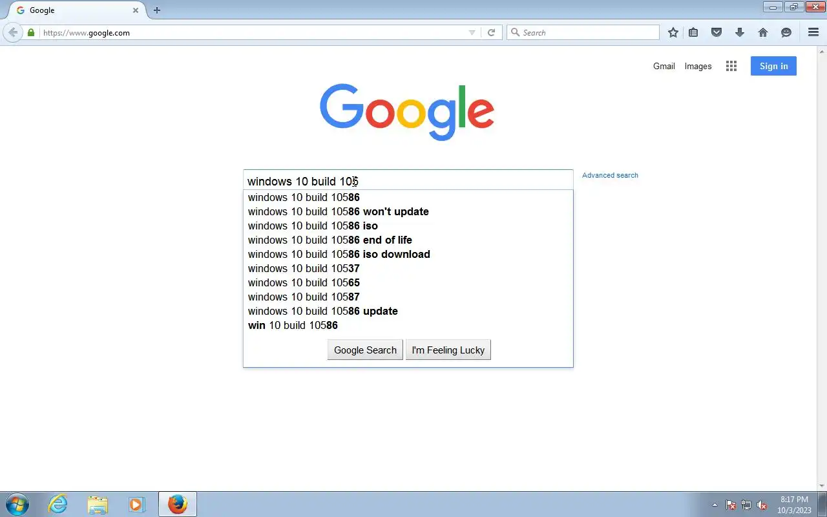Image resolution: width=827 pixels, height=517 pixels.
Task: Open Advanced search link
Action: [x=610, y=175]
